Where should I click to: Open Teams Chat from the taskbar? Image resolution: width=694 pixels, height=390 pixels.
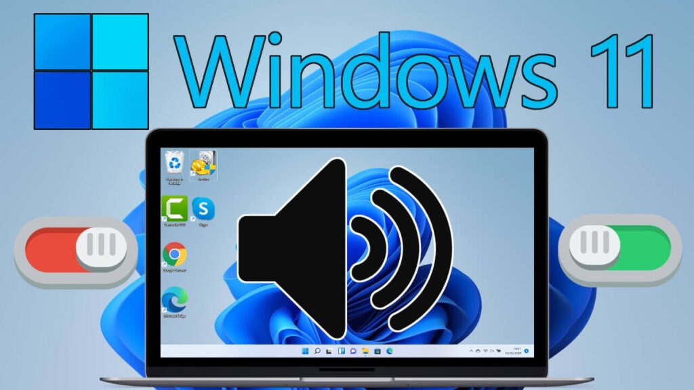(x=354, y=352)
